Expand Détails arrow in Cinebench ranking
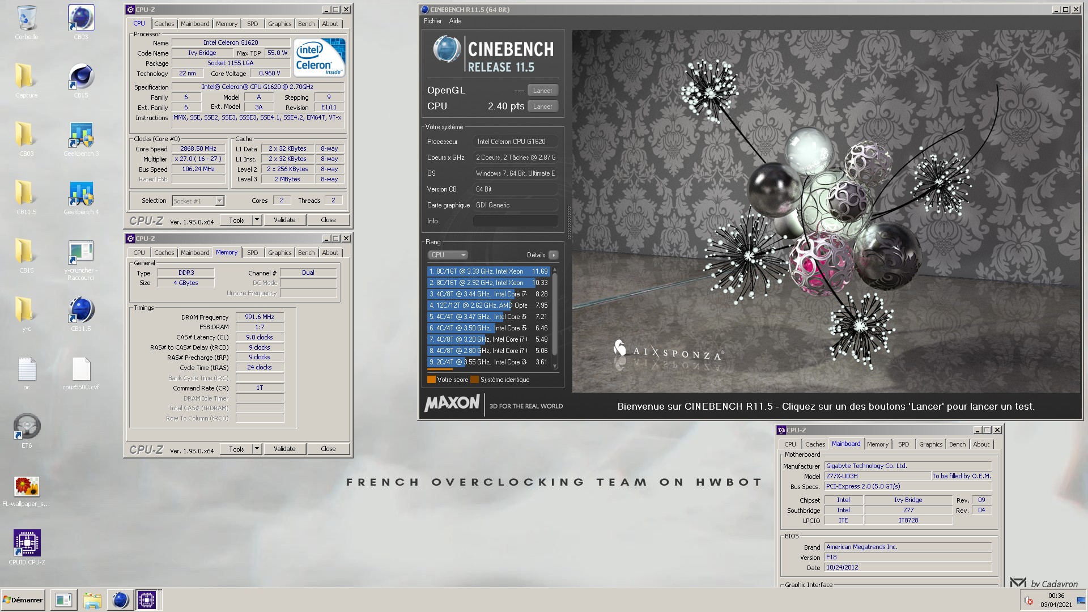The height and width of the screenshot is (612, 1088). [554, 255]
